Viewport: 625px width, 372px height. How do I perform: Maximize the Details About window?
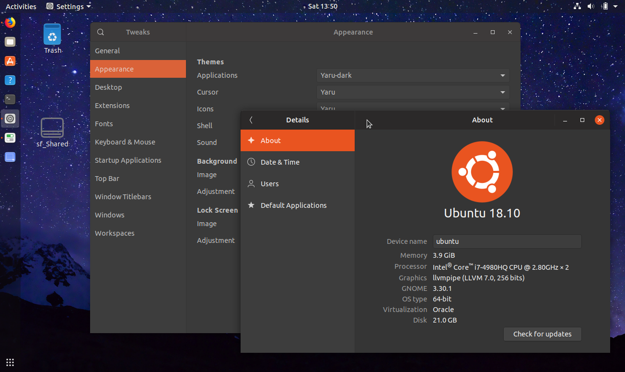(x=582, y=120)
